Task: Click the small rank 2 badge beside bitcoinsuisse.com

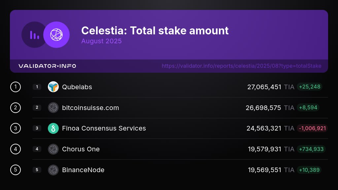Action: click(37, 108)
